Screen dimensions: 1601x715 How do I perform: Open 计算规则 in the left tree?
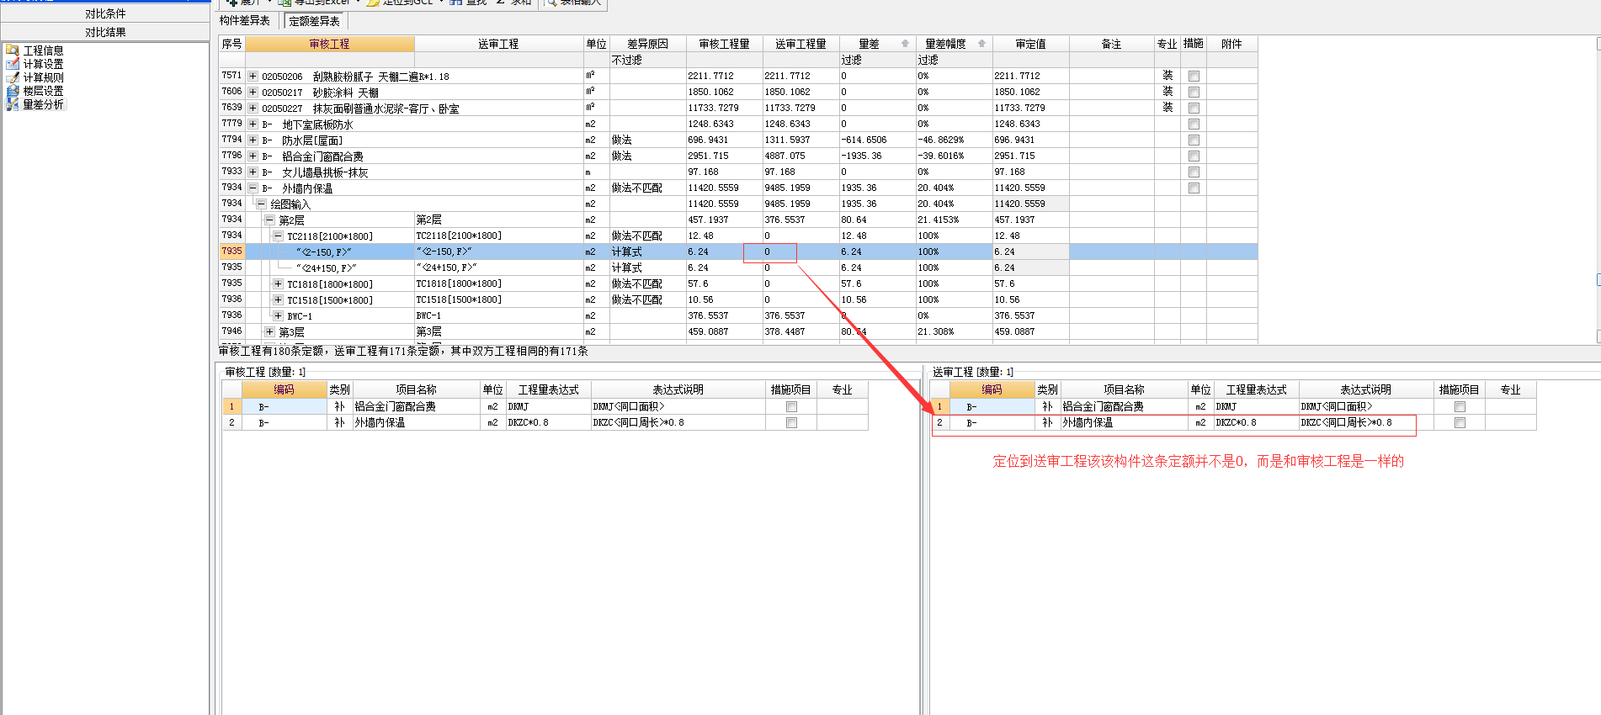(43, 77)
